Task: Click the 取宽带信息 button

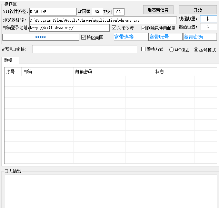Action: click(158, 10)
